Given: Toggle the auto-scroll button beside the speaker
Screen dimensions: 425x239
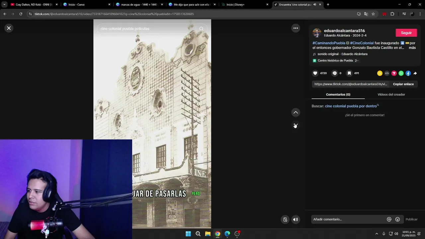Looking at the screenshot, I should 285,219.
